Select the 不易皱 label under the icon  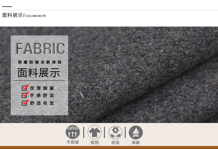[x=73, y=142]
